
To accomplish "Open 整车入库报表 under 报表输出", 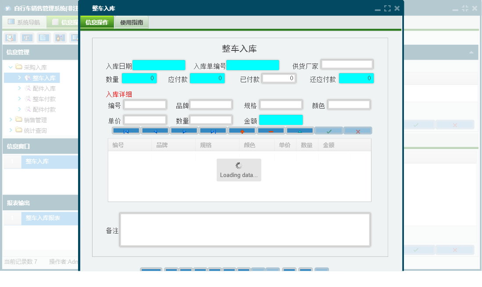I will coord(43,218).
